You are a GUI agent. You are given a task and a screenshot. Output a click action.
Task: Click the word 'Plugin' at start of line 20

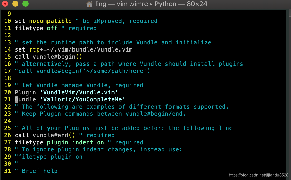[x=26, y=92]
